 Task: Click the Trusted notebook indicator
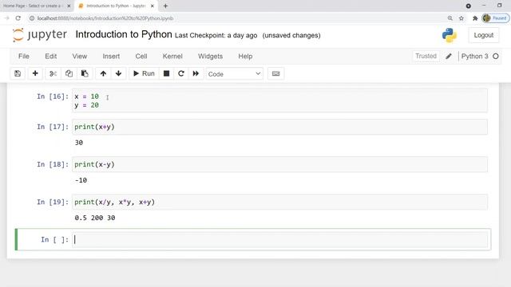tap(426, 56)
